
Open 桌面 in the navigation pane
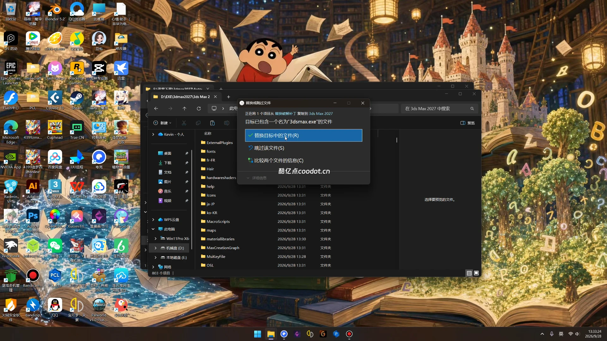(168, 153)
